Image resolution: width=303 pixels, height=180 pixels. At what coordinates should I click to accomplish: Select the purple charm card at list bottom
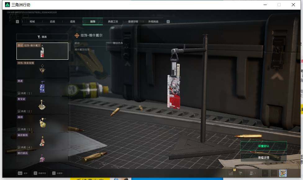point(42,156)
